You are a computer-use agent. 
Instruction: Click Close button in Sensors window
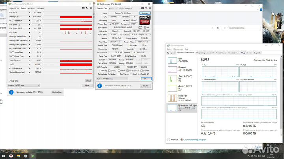coord(87,85)
